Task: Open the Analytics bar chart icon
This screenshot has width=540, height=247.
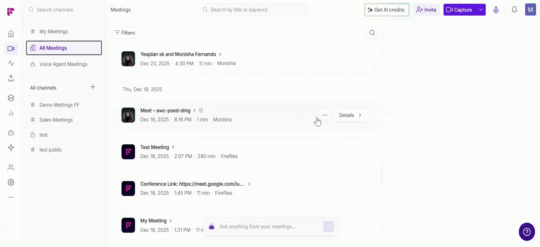Action: [11, 113]
